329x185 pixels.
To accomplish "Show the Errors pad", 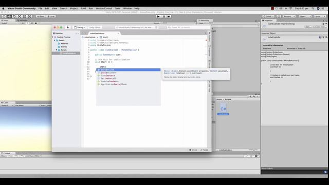I will click(x=193, y=150).
